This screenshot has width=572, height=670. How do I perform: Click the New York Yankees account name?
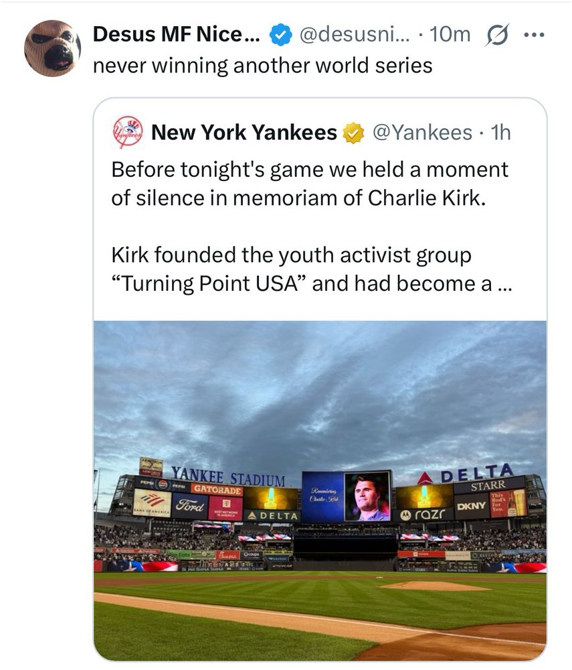(x=244, y=133)
